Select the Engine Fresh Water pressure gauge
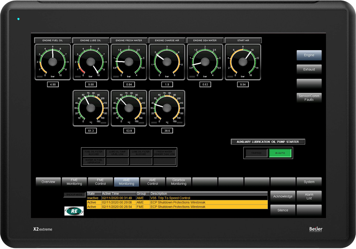Screen dimensions: 356x249 point(129,62)
